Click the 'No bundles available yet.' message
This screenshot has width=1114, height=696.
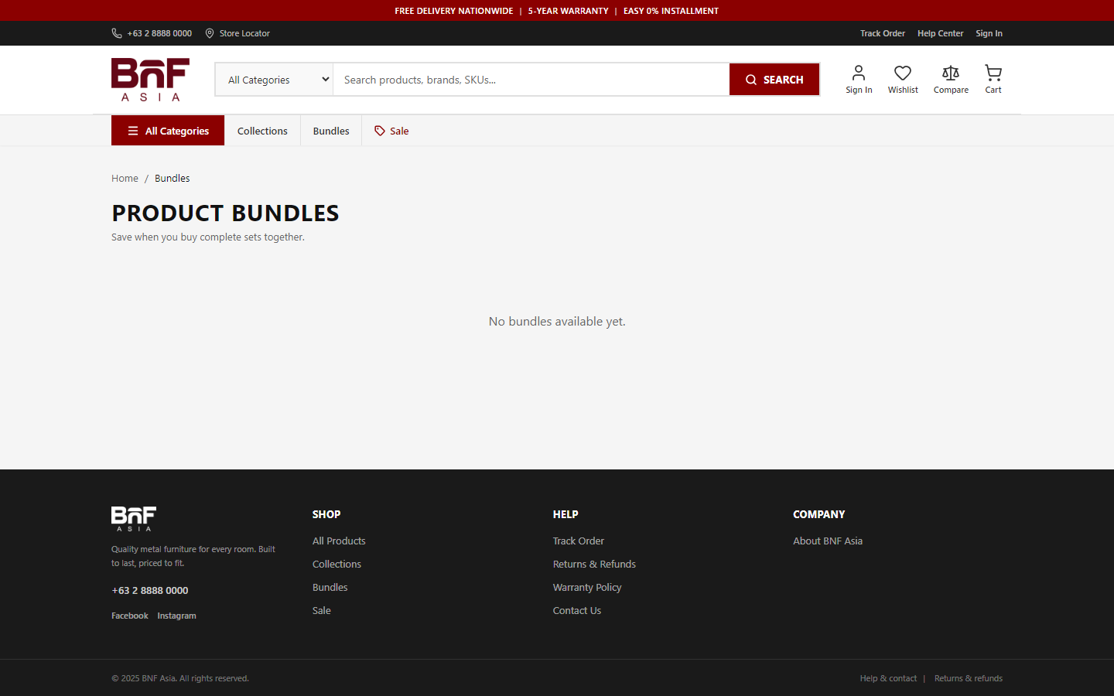pos(557,321)
